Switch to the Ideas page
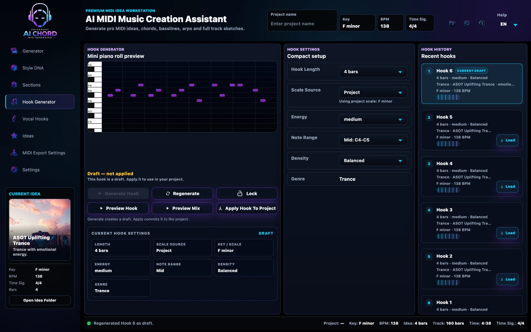Image resolution: width=531 pixels, height=332 pixels. point(40,136)
